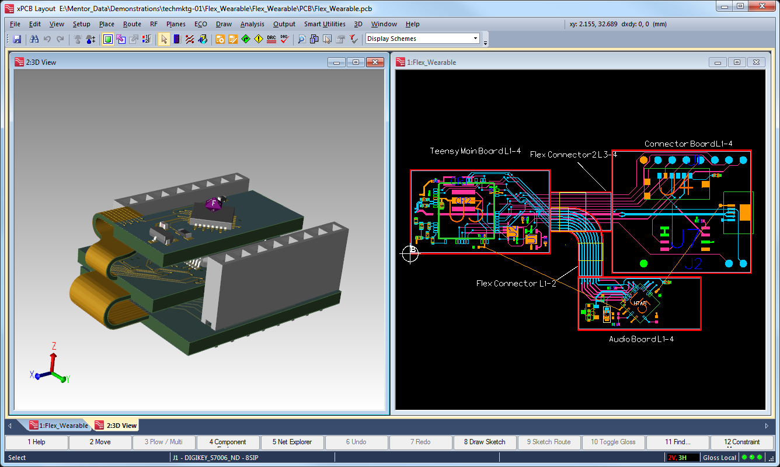
Task: Click the DRC icon with red checkmark
Action: click(x=284, y=39)
